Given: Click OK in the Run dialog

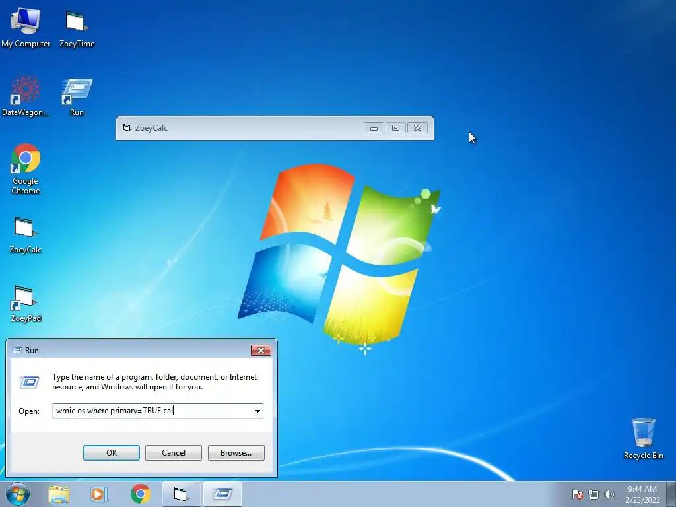Looking at the screenshot, I should click(111, 453).
